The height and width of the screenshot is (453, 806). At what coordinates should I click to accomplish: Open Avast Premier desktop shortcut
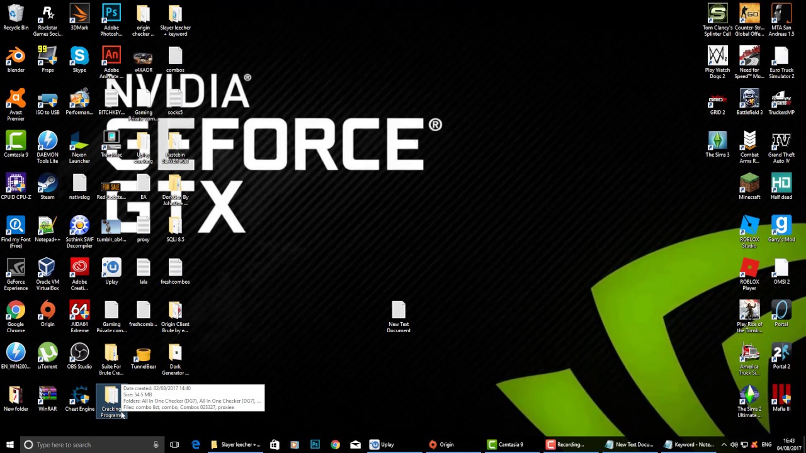[x=16, y=105]
